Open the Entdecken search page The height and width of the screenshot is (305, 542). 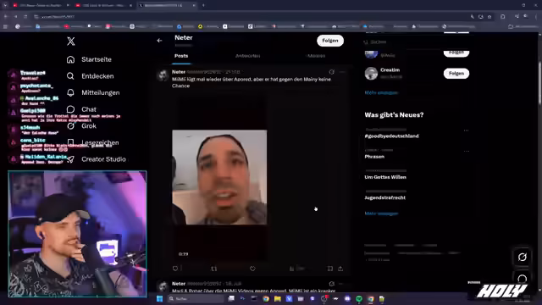coord(91,76)
